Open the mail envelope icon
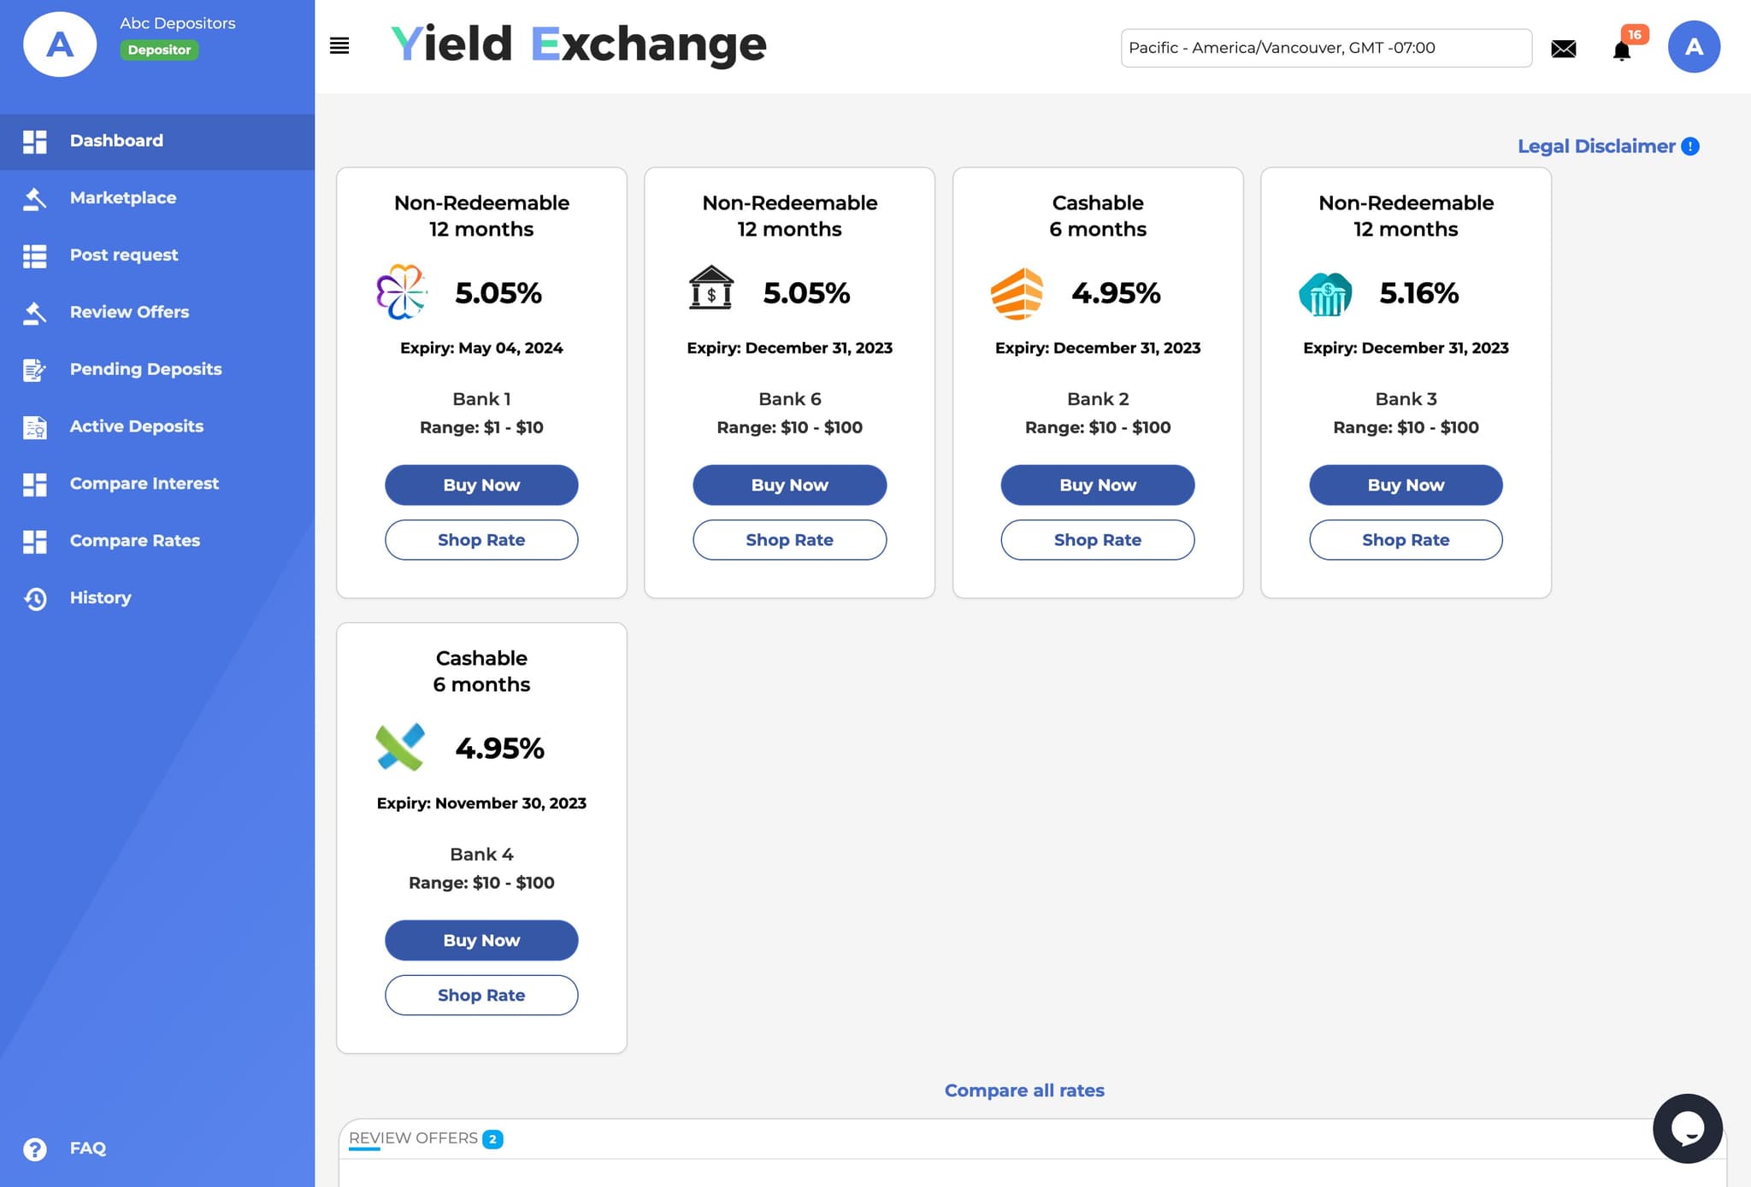 point(1563,49)
